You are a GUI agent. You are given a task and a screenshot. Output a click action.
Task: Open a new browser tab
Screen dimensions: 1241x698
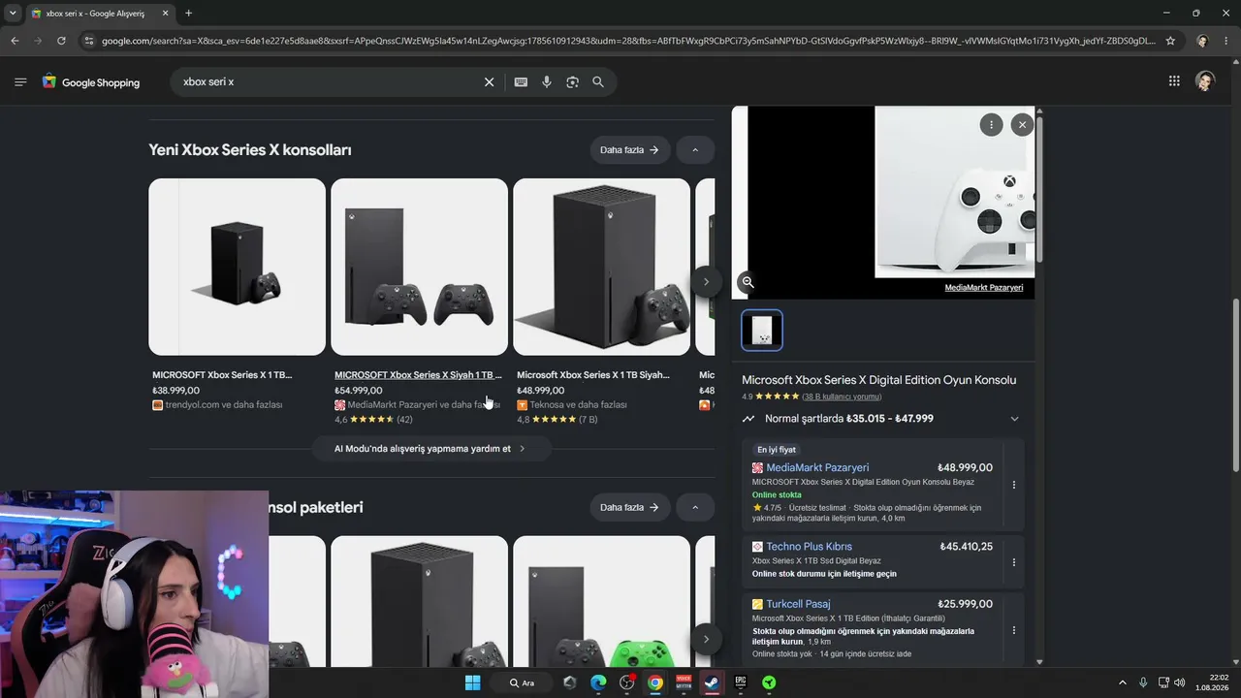click(x=188, y=14)
